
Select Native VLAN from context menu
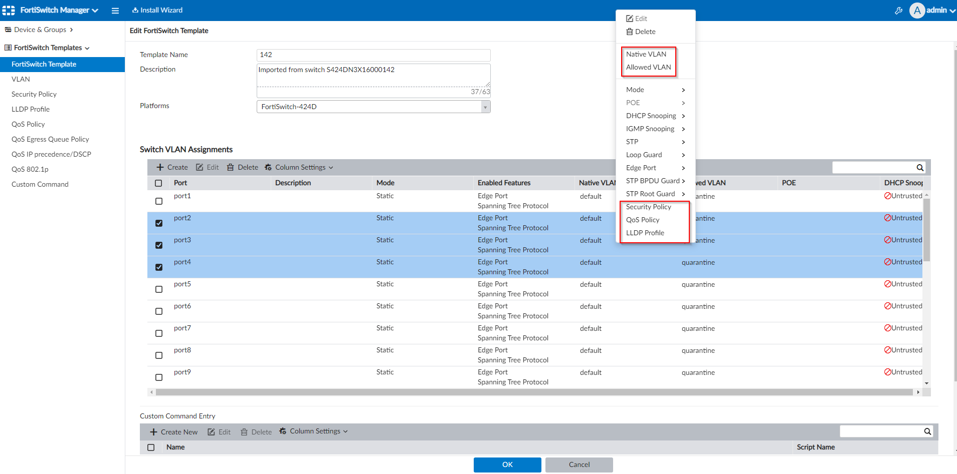(x=646, y=54)
